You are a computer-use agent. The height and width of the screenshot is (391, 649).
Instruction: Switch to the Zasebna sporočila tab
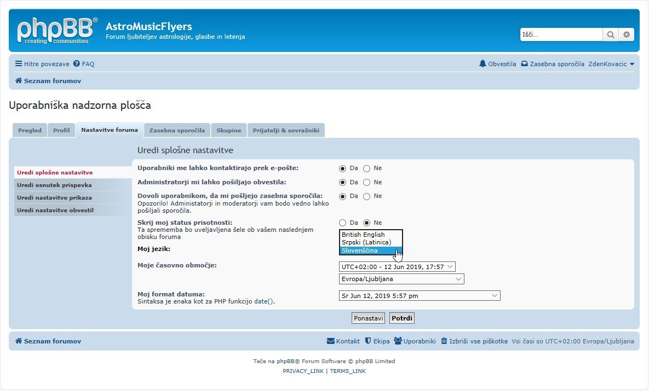177,130
